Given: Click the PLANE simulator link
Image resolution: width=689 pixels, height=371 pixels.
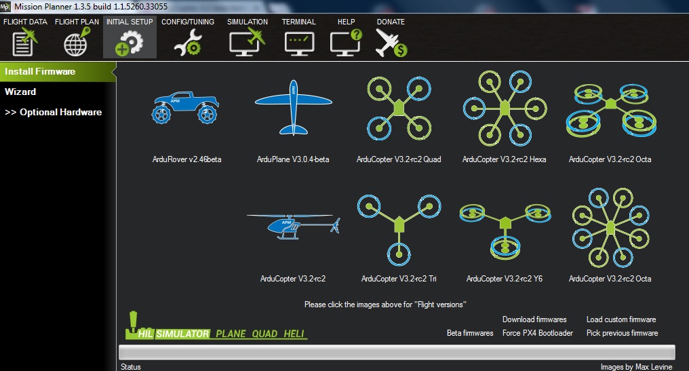Looking at the screenshot, I should coord(231,334).
